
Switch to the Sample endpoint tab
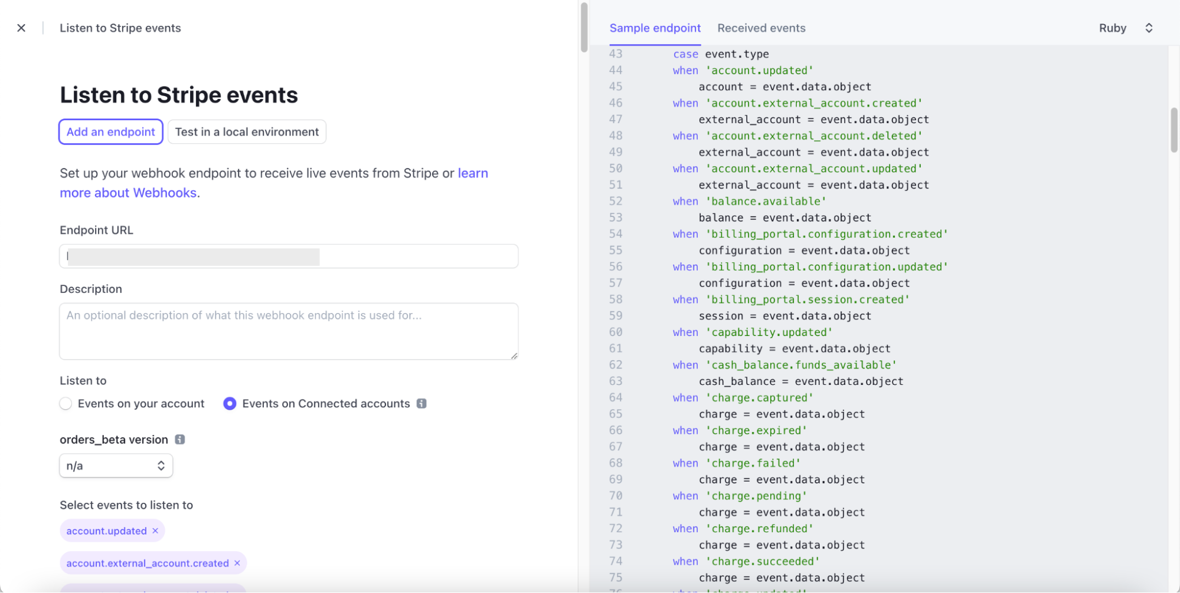pos(655,28)
